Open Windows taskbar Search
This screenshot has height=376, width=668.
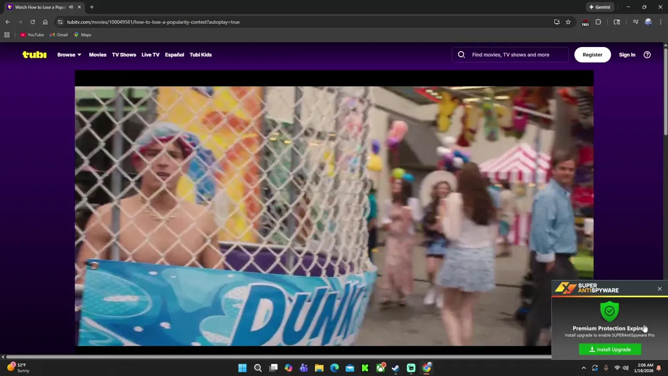(258, 368)
